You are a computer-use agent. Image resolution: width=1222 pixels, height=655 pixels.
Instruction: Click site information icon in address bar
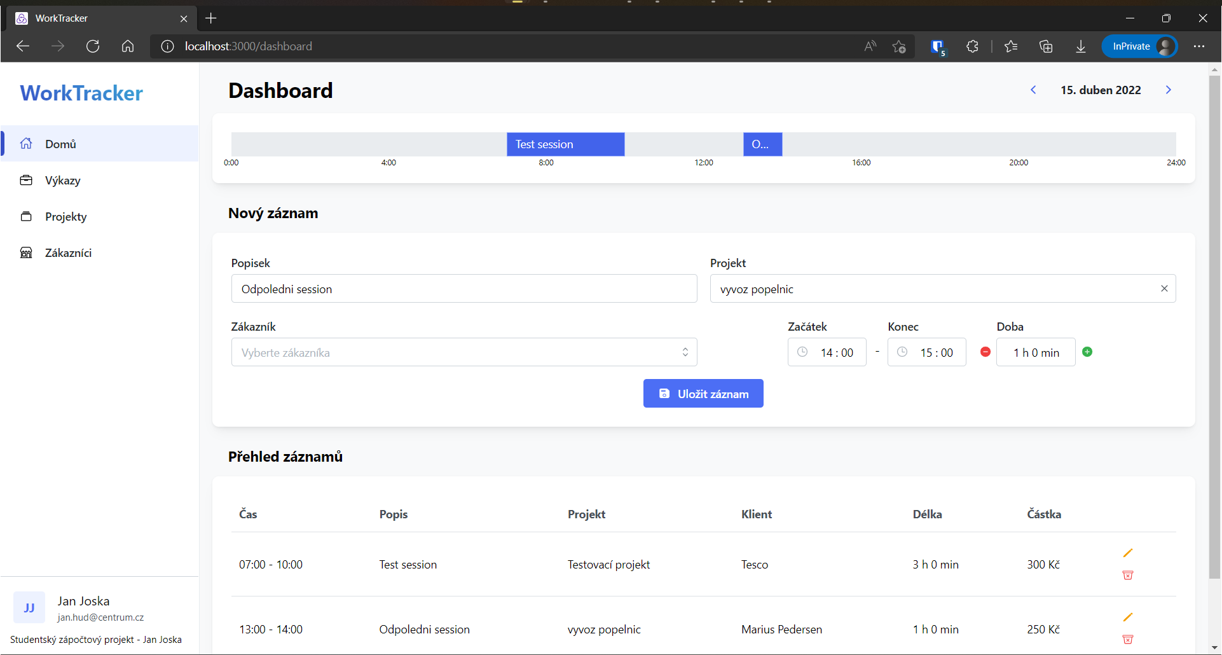click(167, 46)
